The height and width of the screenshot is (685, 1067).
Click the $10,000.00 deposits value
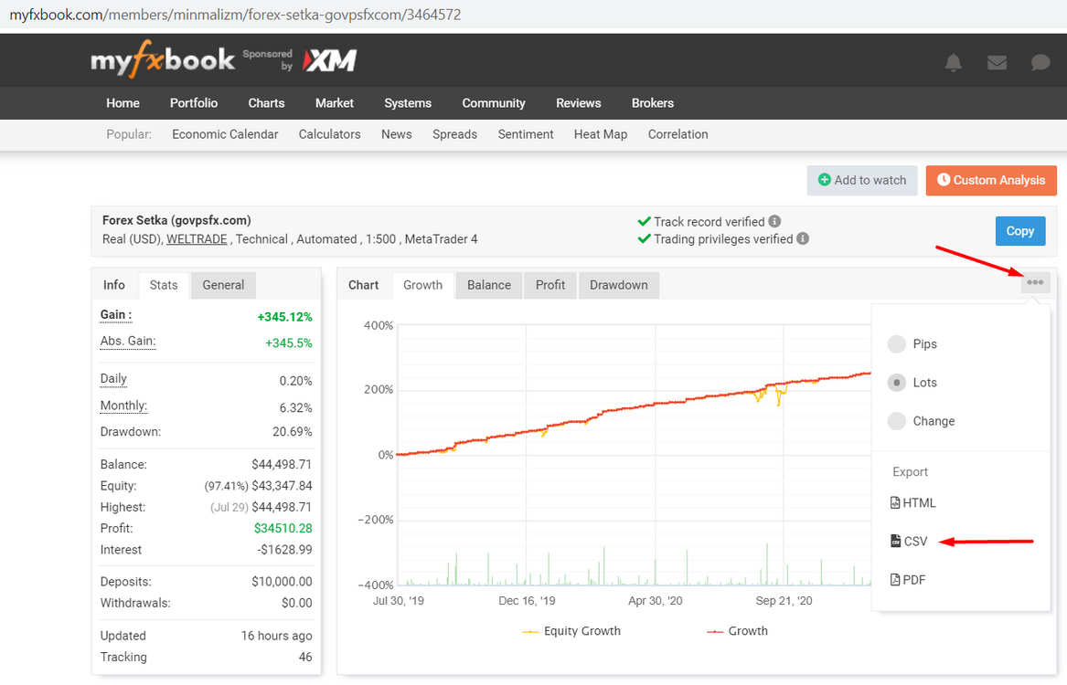[282, 582]
